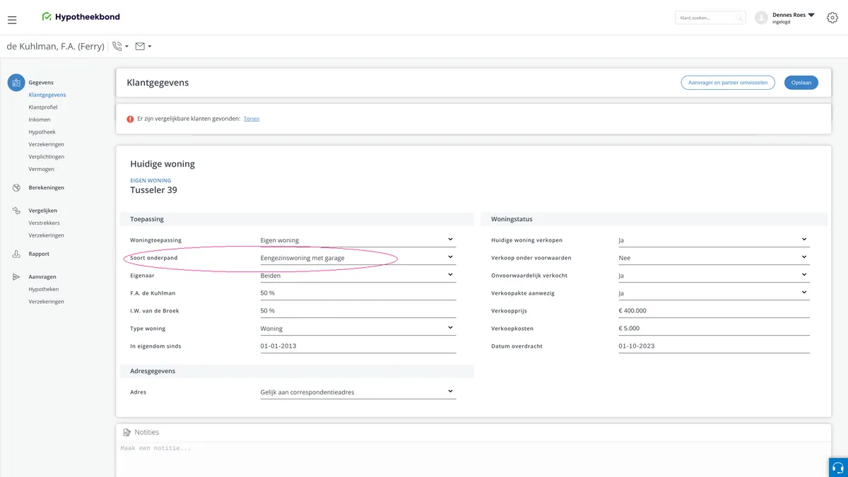
Task: Go to Klantprofiel in the sidebar
Action: click(x=43, y=107)
